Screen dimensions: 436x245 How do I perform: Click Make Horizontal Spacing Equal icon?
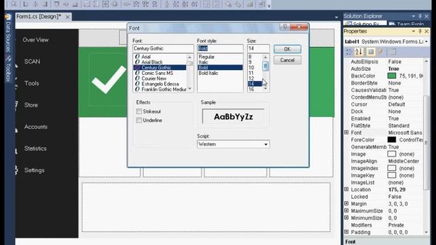click(127, 4)
